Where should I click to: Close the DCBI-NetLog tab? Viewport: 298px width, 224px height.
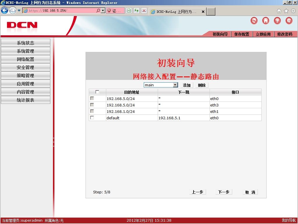tap(203, 12)
